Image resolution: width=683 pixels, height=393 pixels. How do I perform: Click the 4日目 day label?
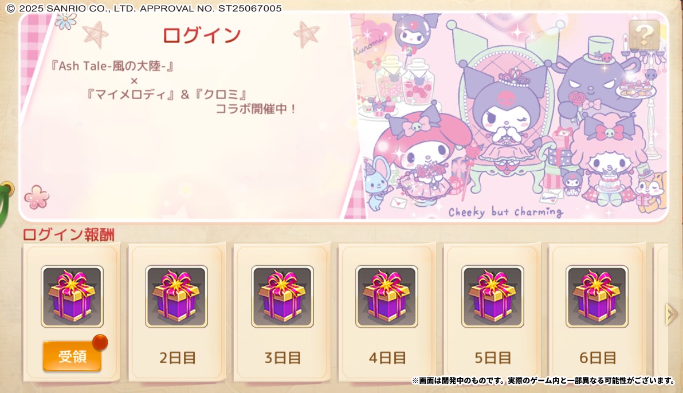(387, 357)
